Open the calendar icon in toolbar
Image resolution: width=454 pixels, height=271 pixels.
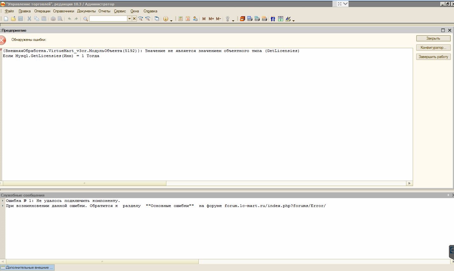[188, 19]
